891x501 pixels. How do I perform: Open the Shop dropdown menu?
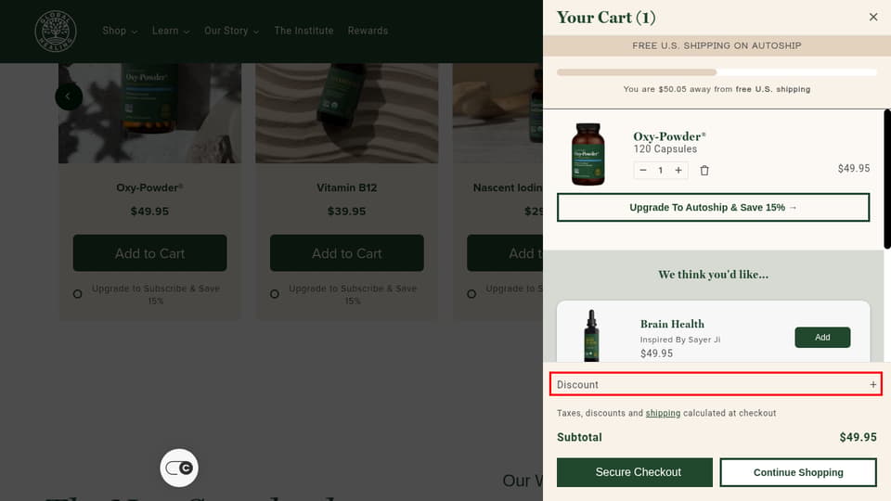click(x=120, y=31)
